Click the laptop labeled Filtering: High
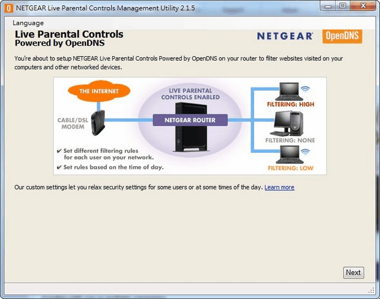The width and height of the screenshot is (380, 299). 289,91
